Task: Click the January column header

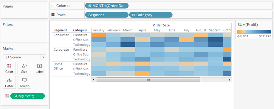Action: [x=99, y=30]
